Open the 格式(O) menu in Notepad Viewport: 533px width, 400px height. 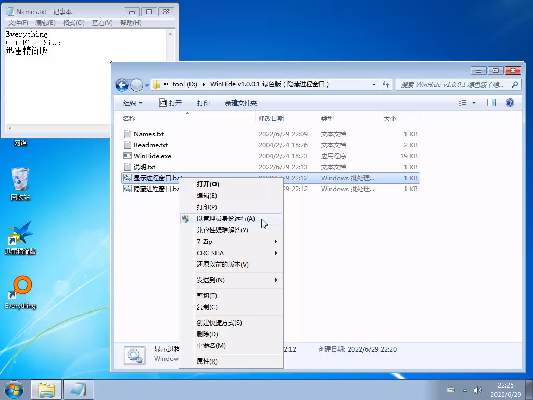pyautogui.click(x=73, y=23)
